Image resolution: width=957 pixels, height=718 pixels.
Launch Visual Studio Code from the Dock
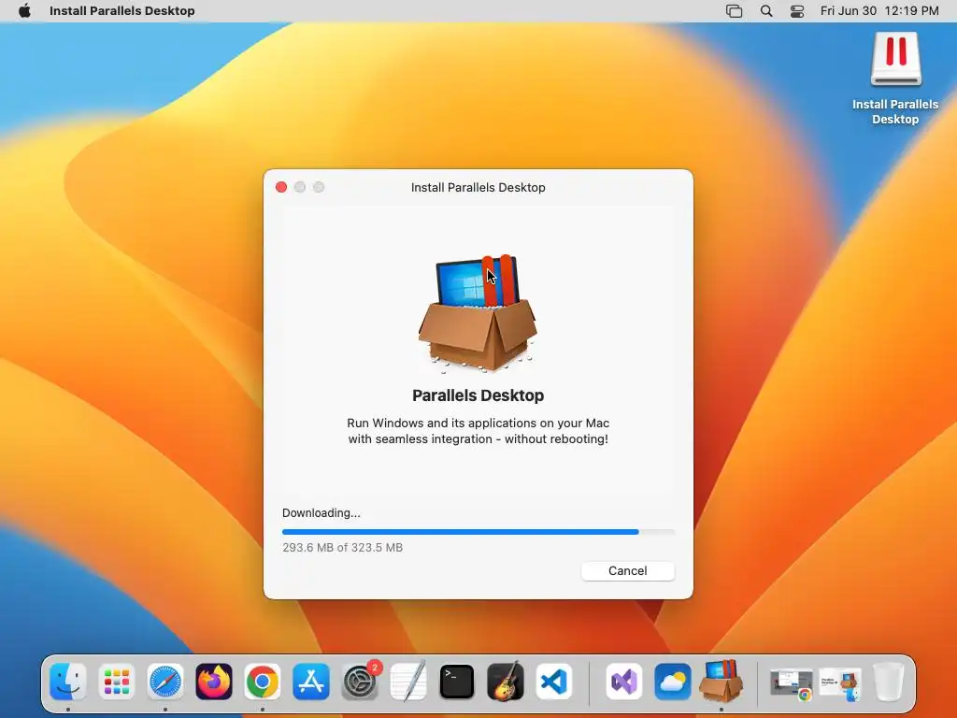554,682
